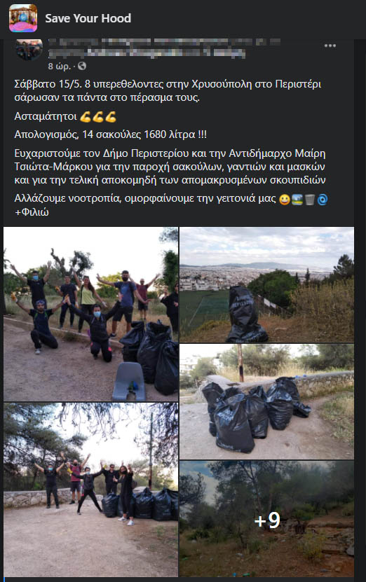This screenshot has height=582, width=366.
Task: Click the post author's profile picture
Action: [x=29, y=49]
